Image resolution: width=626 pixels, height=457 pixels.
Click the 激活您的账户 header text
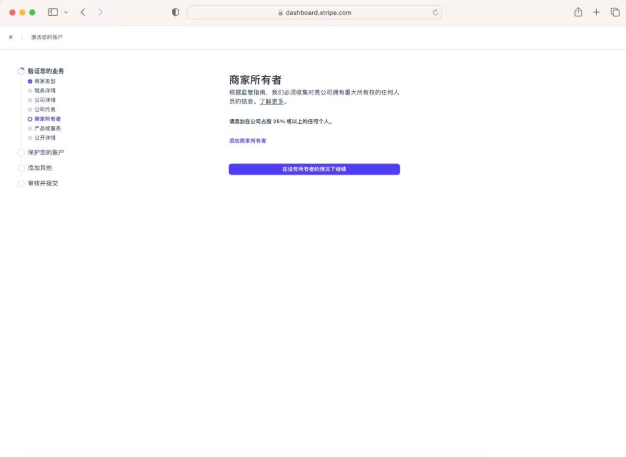point(46,37)
